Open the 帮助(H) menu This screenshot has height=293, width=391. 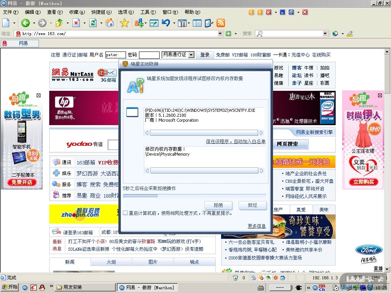click(x=192, y=12)
